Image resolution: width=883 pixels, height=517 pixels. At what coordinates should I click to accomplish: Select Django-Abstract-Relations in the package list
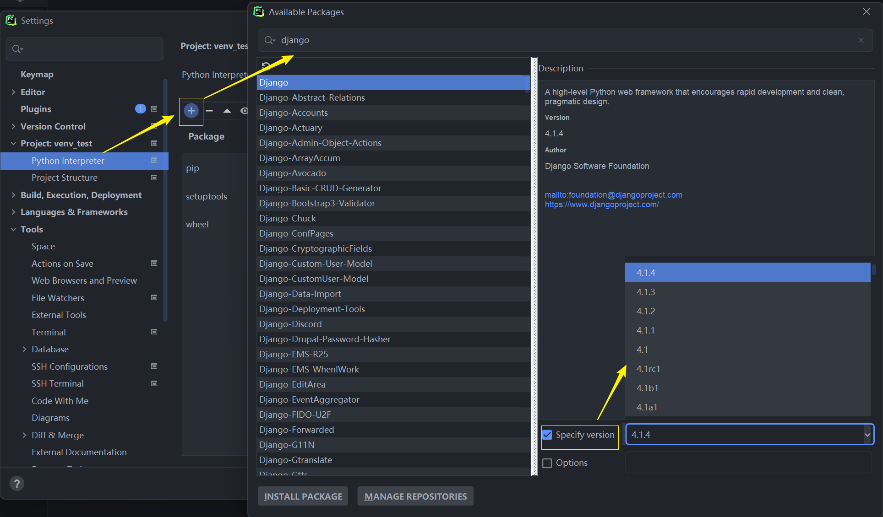393,97
